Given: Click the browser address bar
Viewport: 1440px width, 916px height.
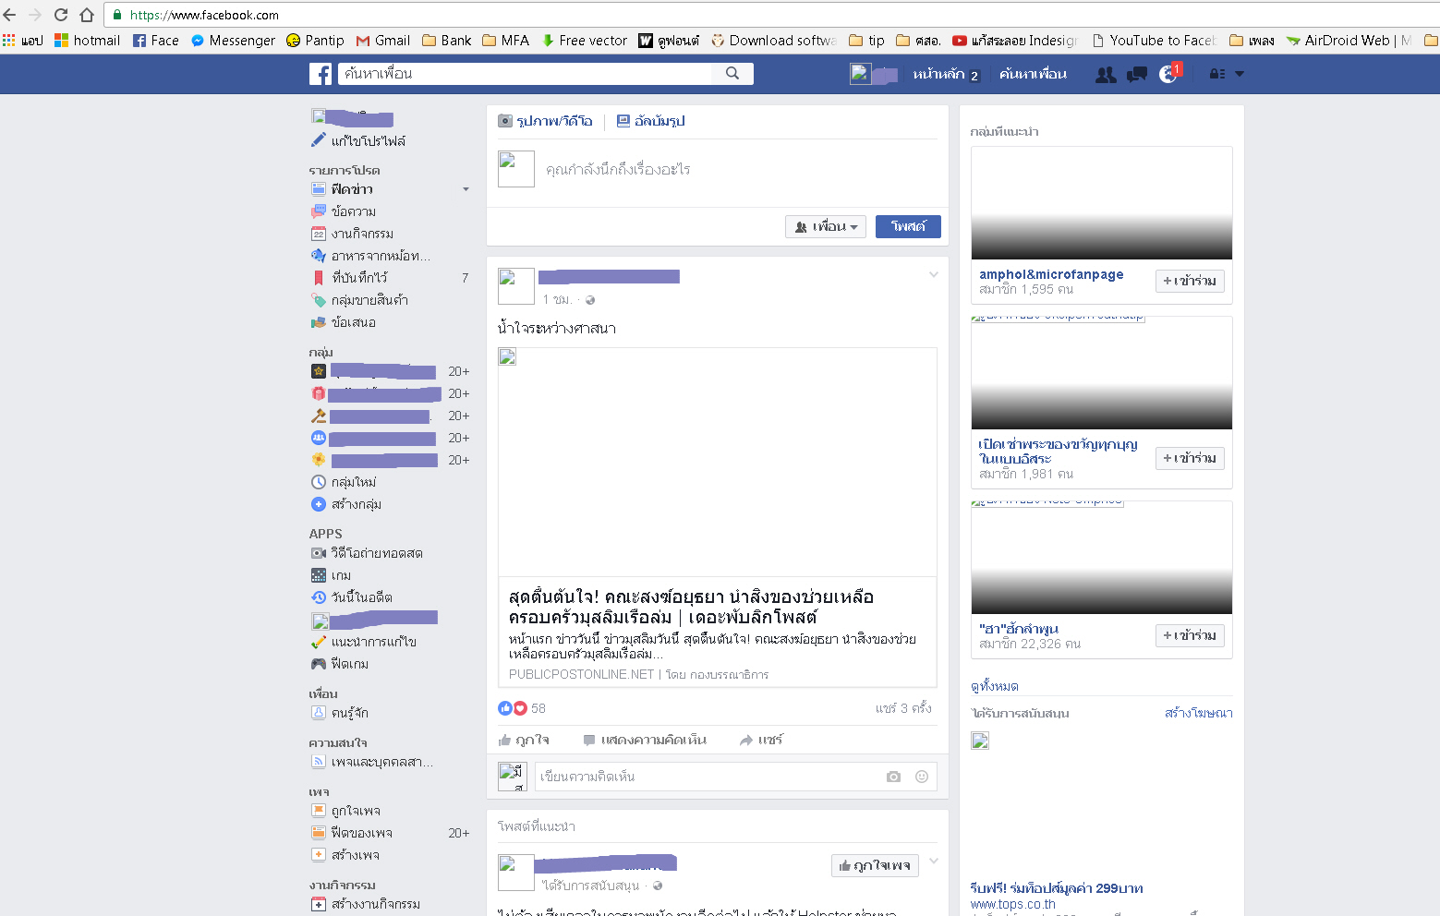Looking at the screenshot, I should [771, 15].
